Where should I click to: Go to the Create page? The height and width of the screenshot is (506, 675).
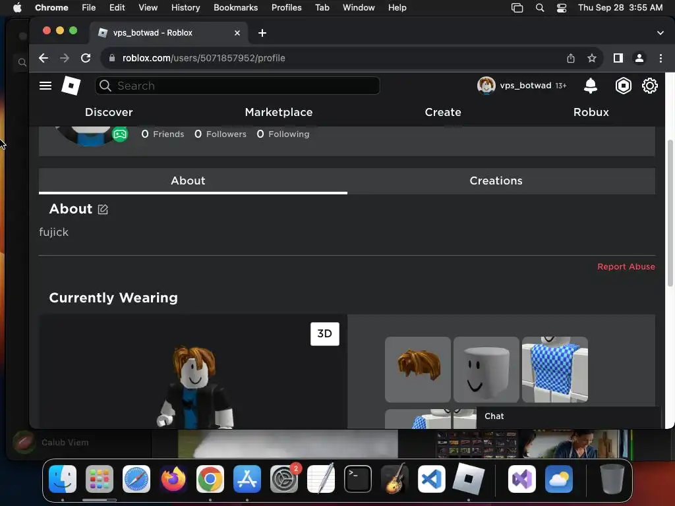coord(442,112)
